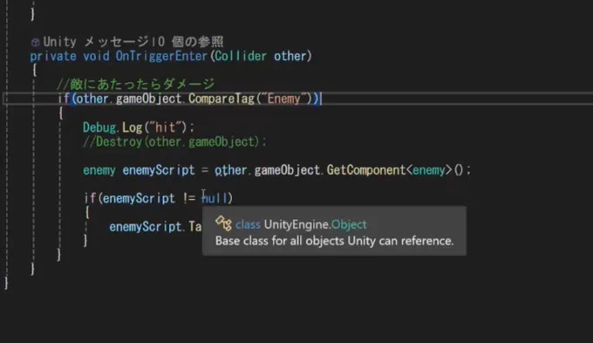This screenshot has width=593, height=343.
Task: Click the "Object" class name in tooltip
Action: point(349,224)
